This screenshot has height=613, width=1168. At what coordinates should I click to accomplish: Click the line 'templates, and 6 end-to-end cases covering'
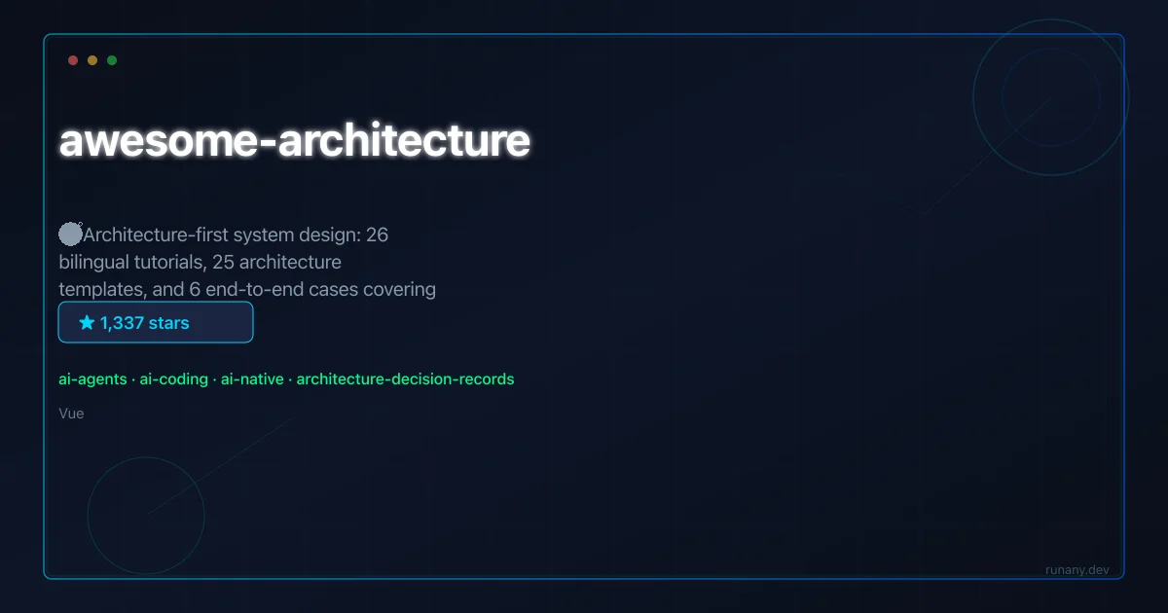[x=247, y=289]
